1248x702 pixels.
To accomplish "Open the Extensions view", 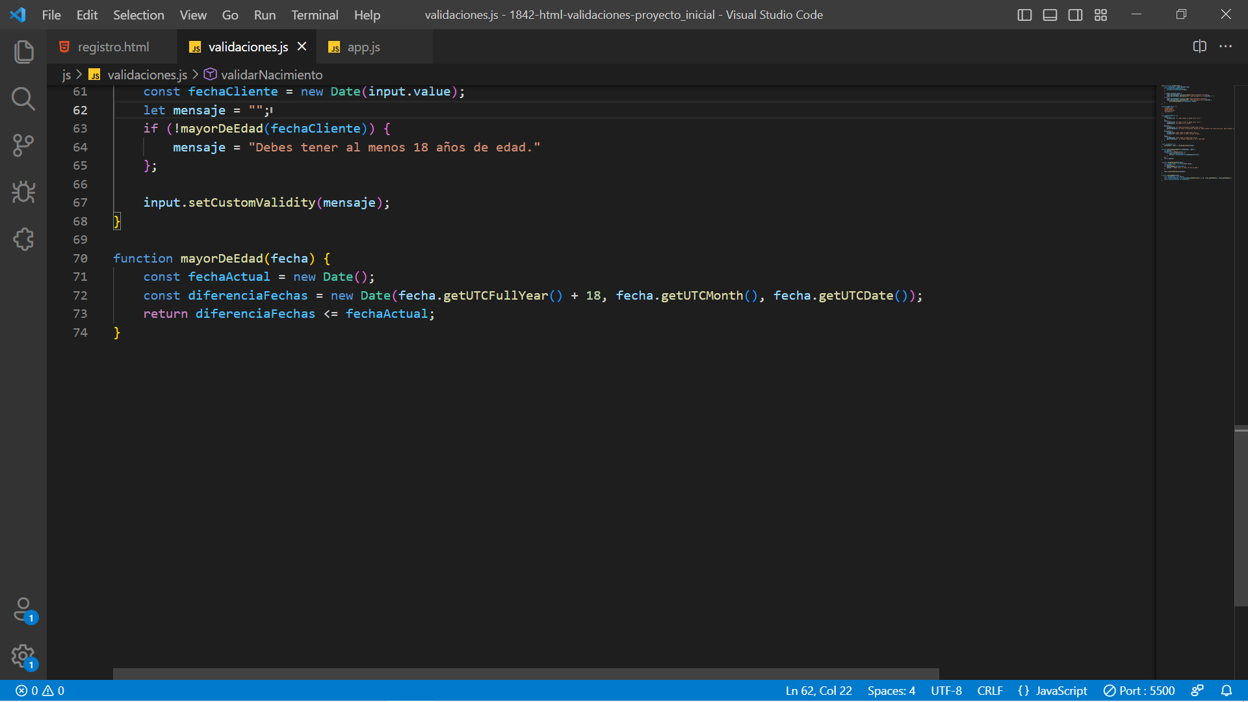I will pos(23,239).
